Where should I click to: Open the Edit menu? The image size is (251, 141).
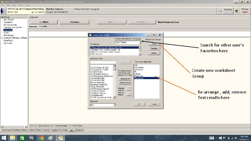point(8,5)
